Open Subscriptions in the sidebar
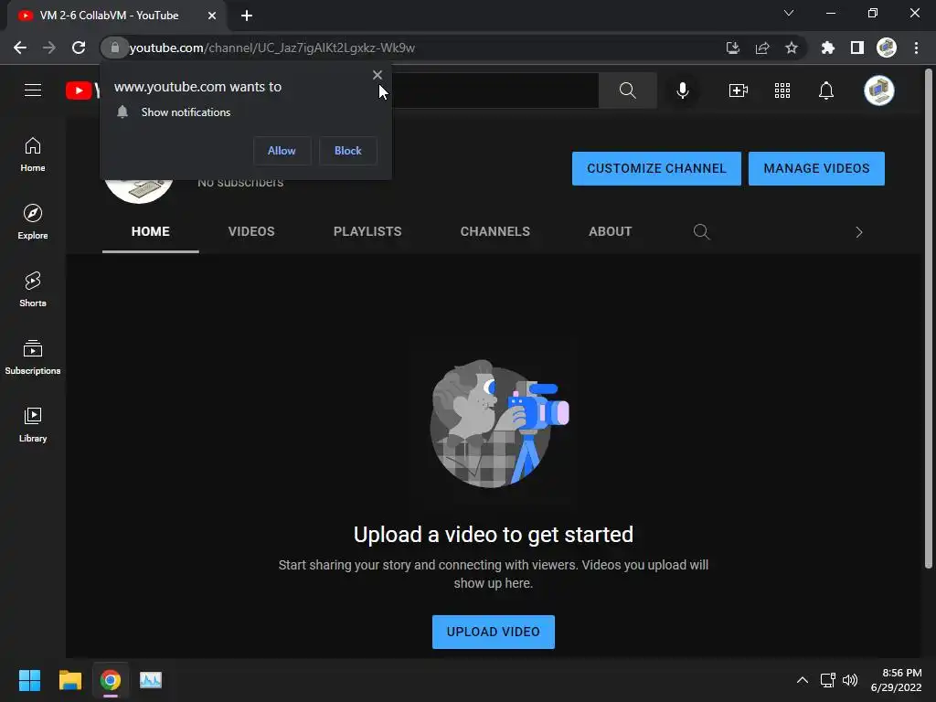Image resolution: width=936 pixels, height=702 pixels. [x=33, y=357]
